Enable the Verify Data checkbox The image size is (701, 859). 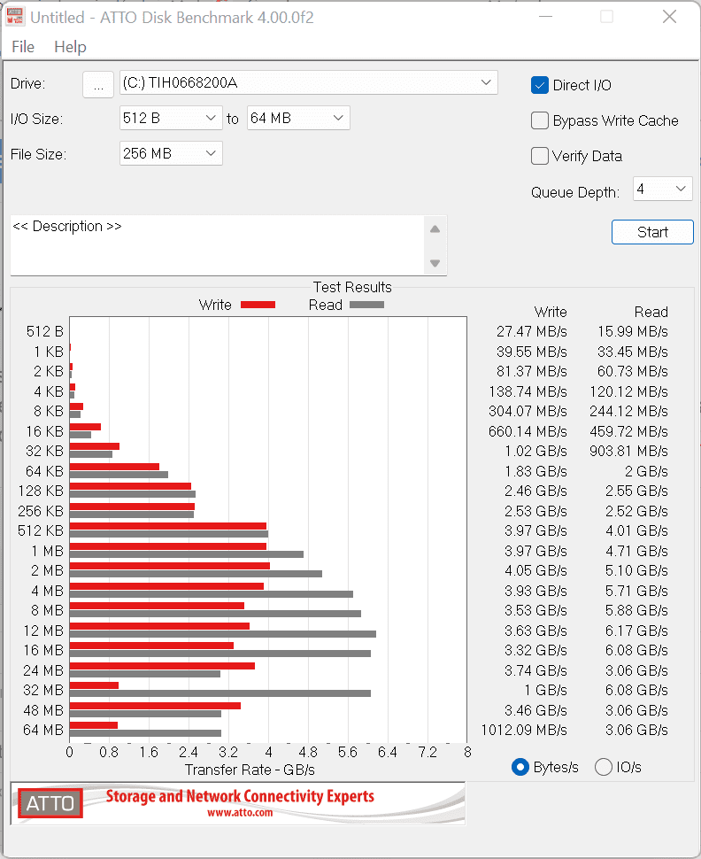click(539, 156)
